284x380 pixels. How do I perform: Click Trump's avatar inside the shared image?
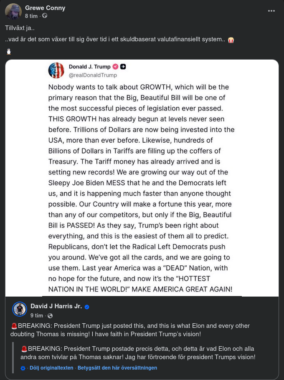tap(56, 70)
